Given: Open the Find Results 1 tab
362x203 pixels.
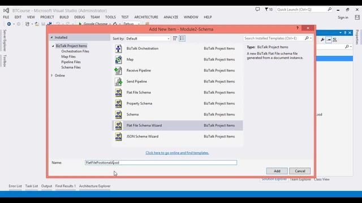Looking at the screenshot, I should tap(66, 186).
